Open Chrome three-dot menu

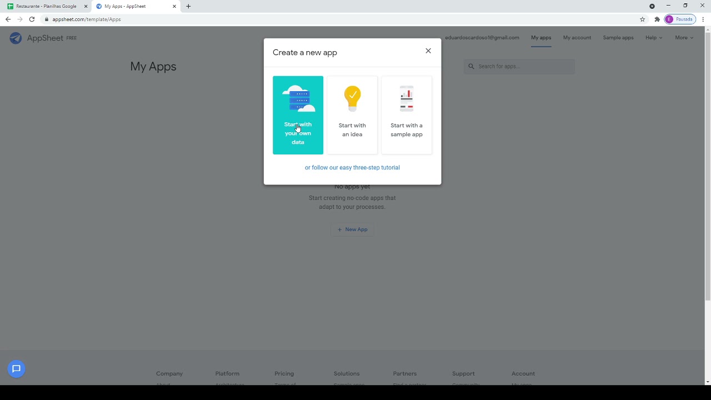tap(703, 19)
